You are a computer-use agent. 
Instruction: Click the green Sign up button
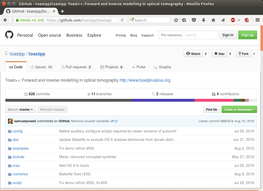click(x=248, y=35)
